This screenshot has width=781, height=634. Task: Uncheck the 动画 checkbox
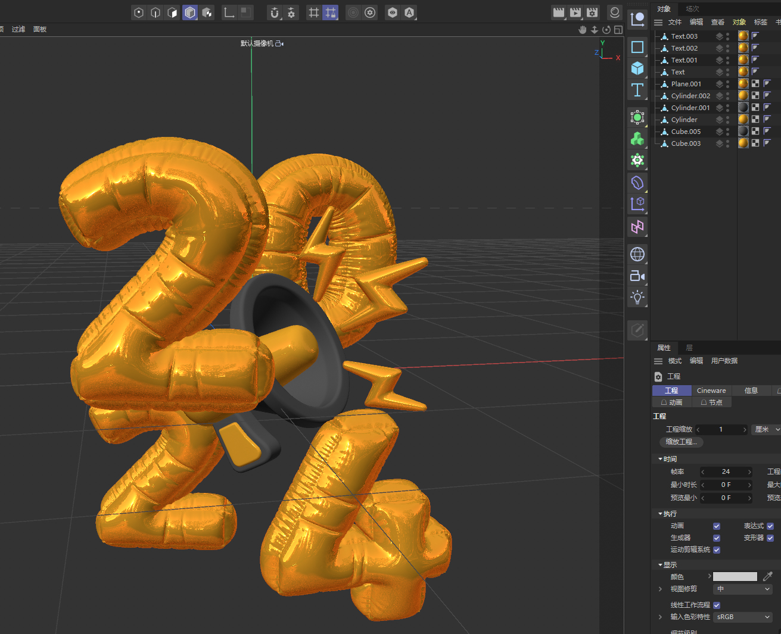pos(717,526)
